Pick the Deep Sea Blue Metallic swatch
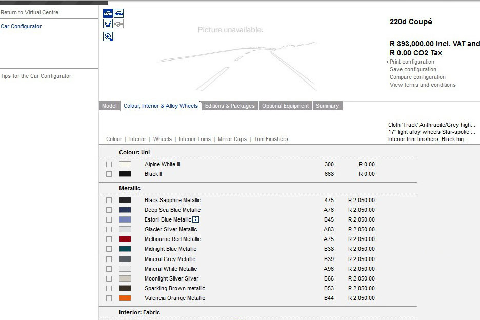Image resolution: width=480 pixels, height=320 pixels. pyautogui.click(x=125, y=210)
